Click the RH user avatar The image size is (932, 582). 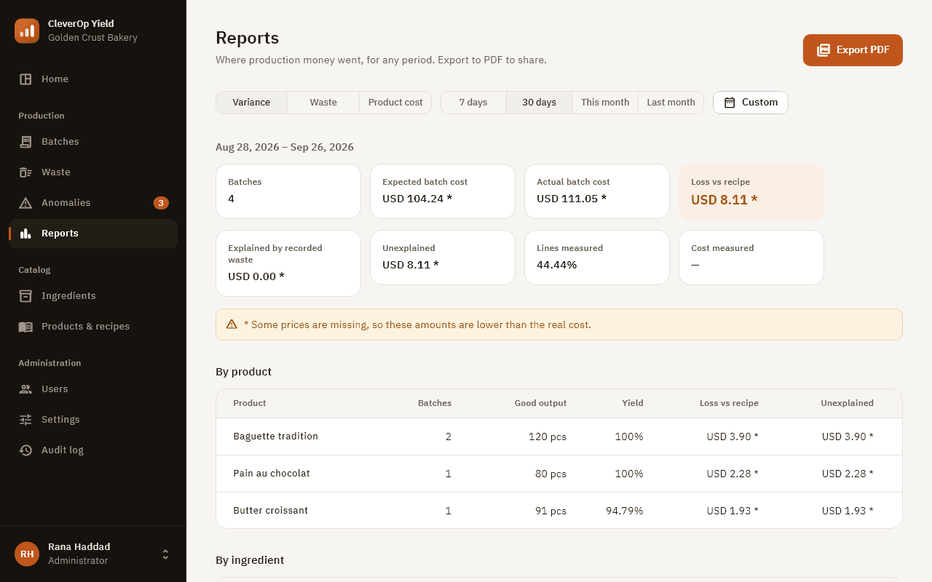point(27,554)
